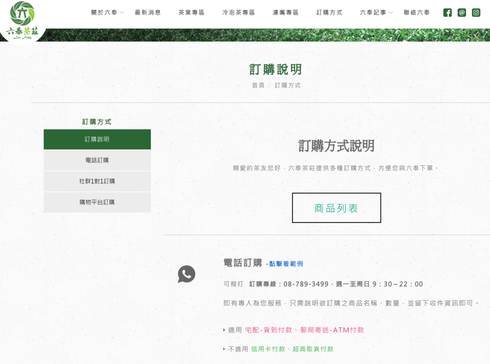Open the 聯絡六奉 contact page

pos(417,13)
